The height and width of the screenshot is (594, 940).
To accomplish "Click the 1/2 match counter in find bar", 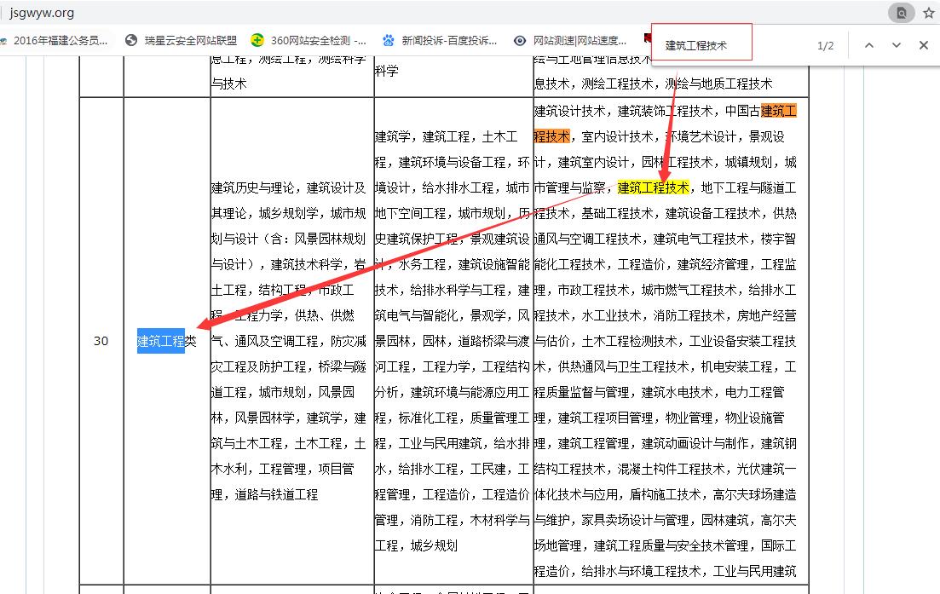I will pyautogui.click(x=825, y=46).
